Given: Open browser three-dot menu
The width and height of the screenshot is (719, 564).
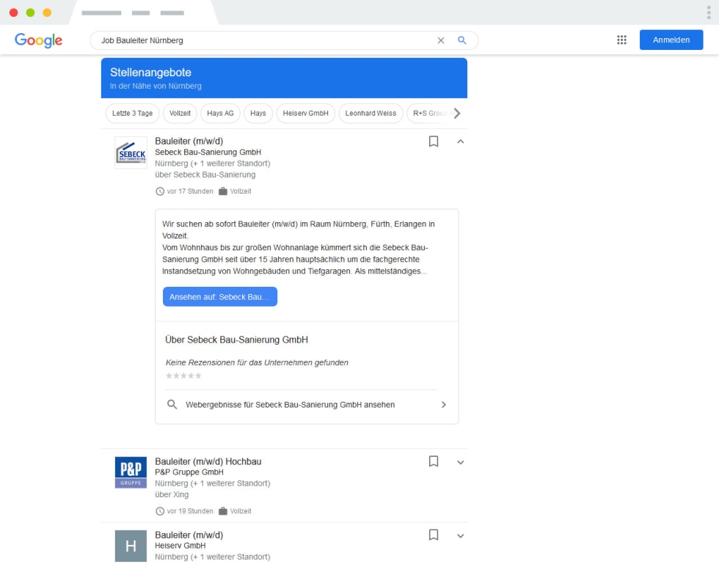Looking at the screenshot, I should [x=709, y=12].
